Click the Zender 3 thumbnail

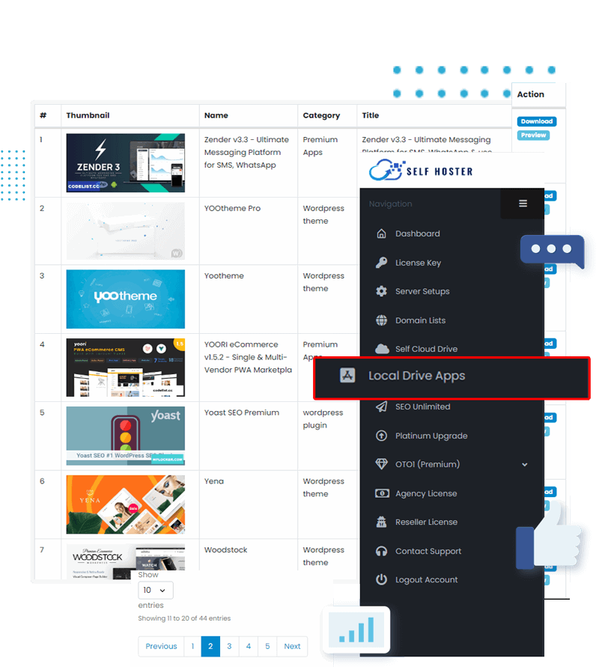(126, 163)
